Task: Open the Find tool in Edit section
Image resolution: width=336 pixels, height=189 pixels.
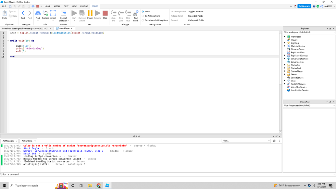Action: (37, 14)
